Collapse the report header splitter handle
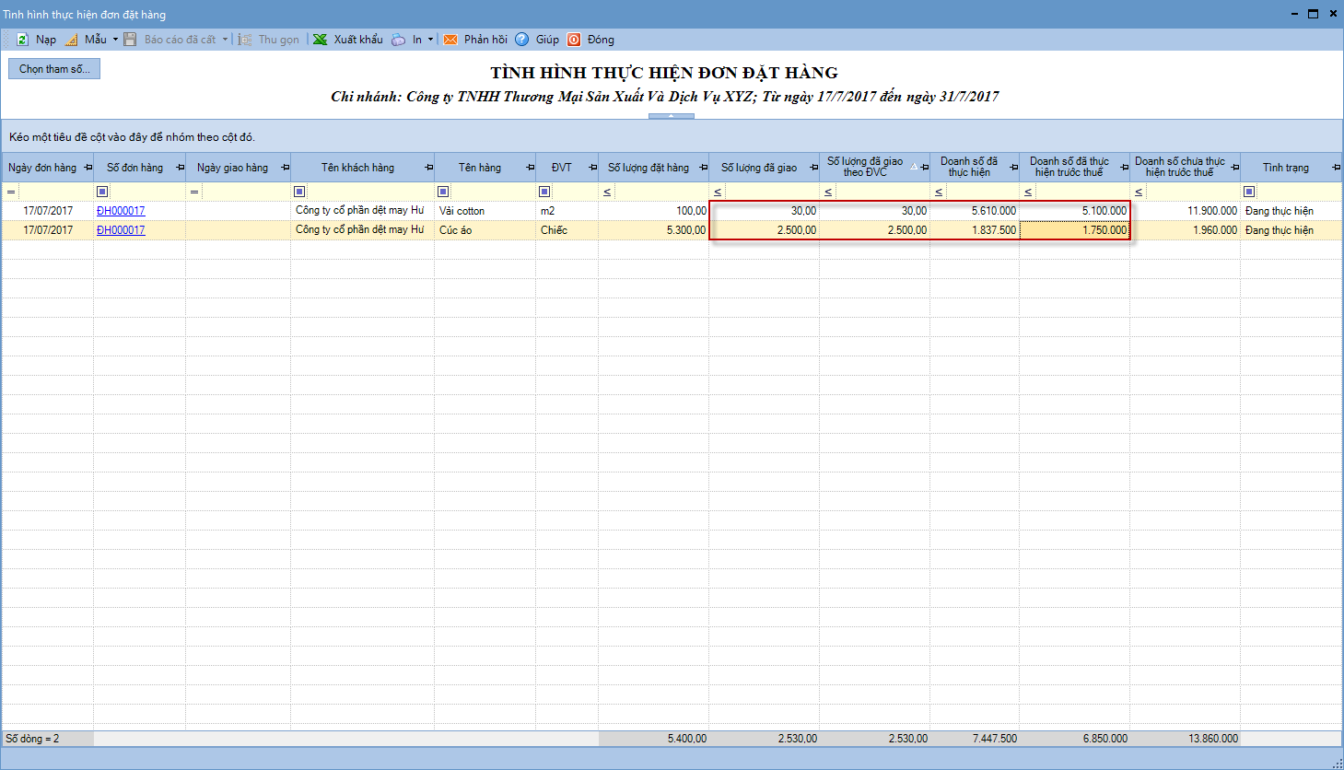 [671, 116]
